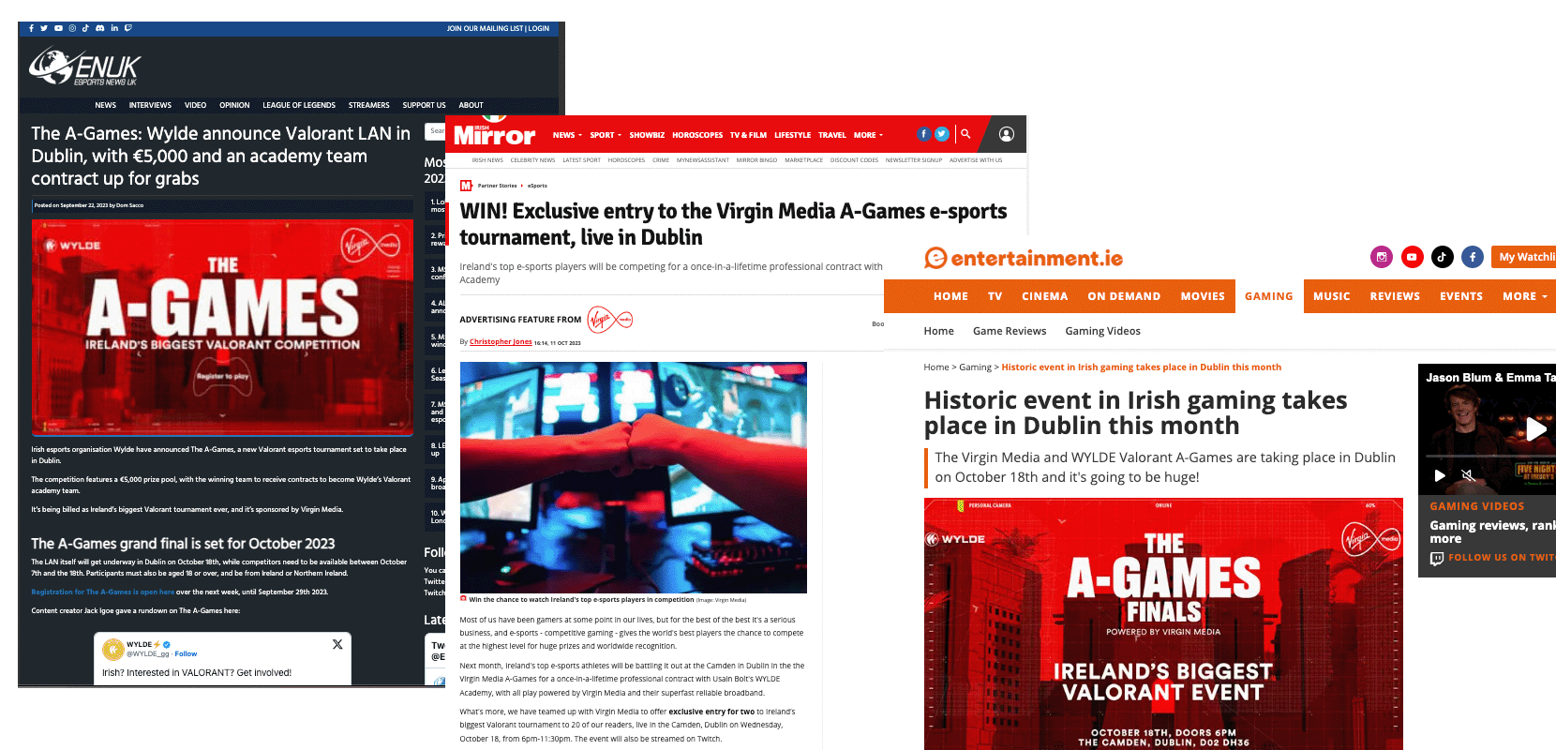Open ENUK's INTERVIEWS menu item
Image resolution: width=1556 pixels, height=750 pixels.
[150, 105]
